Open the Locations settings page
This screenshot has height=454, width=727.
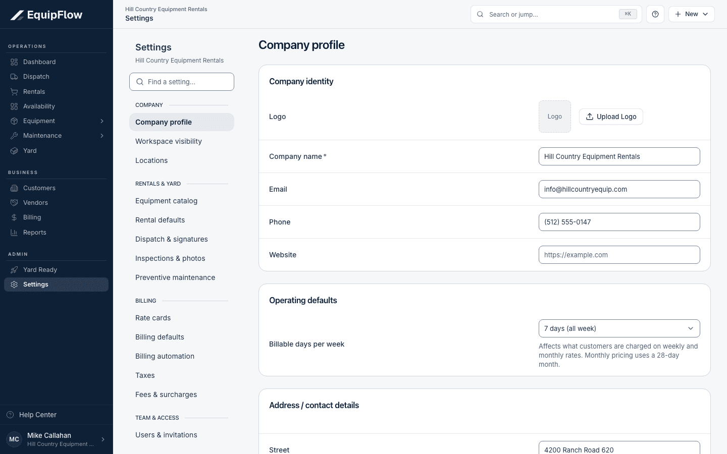tap(182, 160)
